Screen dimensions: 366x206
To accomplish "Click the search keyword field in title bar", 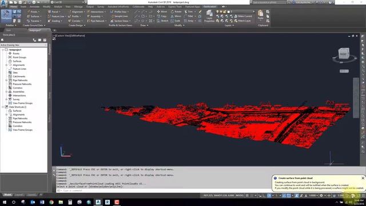I will [x=269, y=2].
